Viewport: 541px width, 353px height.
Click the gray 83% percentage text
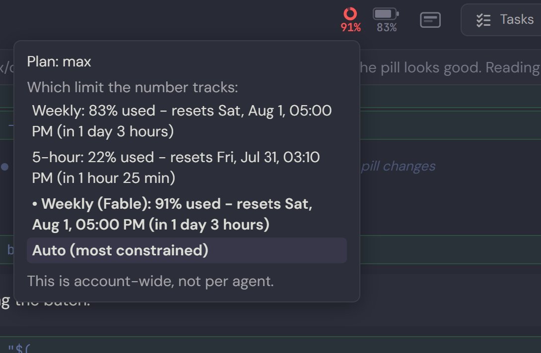click(x=387, y=28)
